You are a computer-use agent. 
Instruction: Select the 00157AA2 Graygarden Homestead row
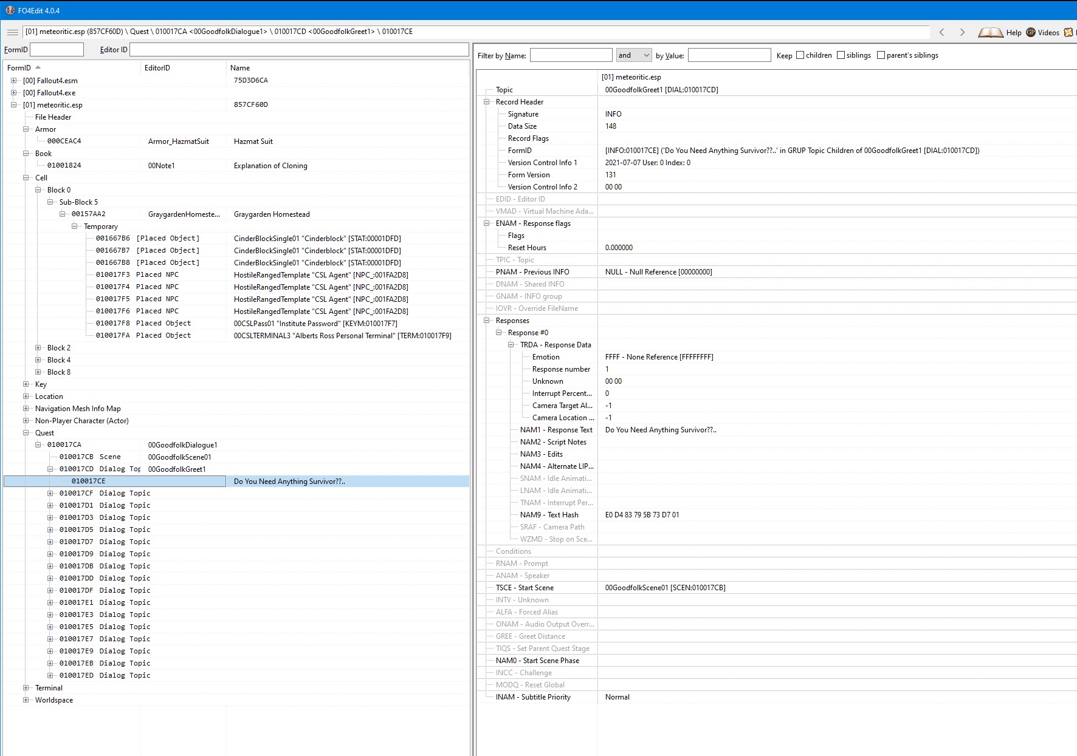tap(236, 214)
